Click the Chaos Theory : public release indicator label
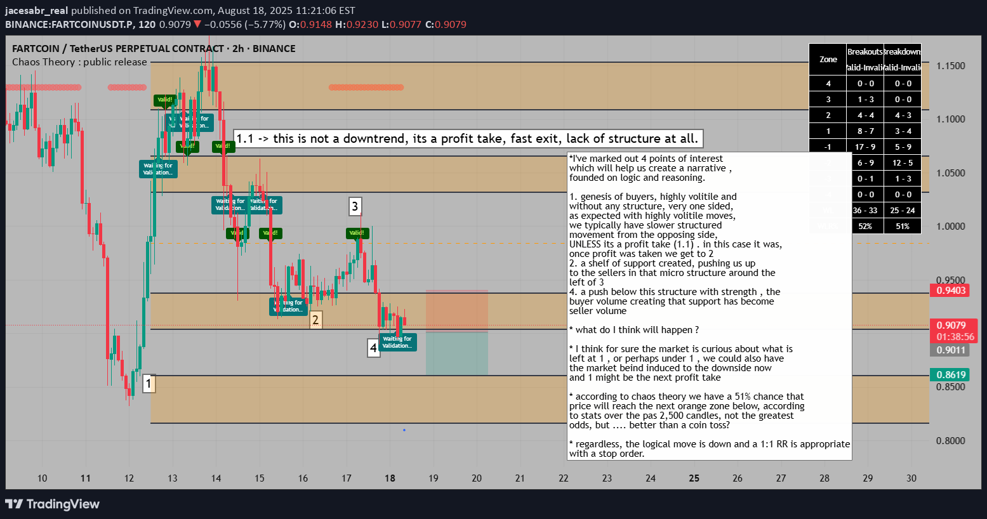Viewport: 987px width, 519px height. click(79, 62)
